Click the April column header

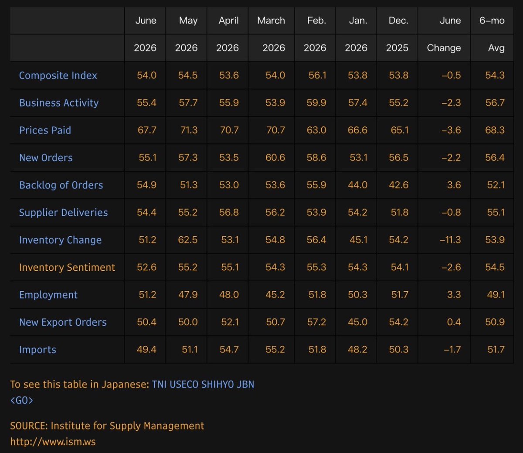click(228, 20)
